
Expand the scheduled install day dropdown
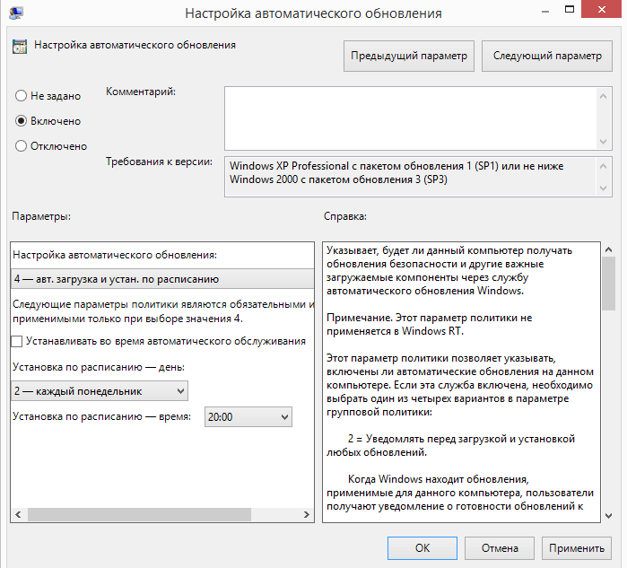tap(100, 390)
